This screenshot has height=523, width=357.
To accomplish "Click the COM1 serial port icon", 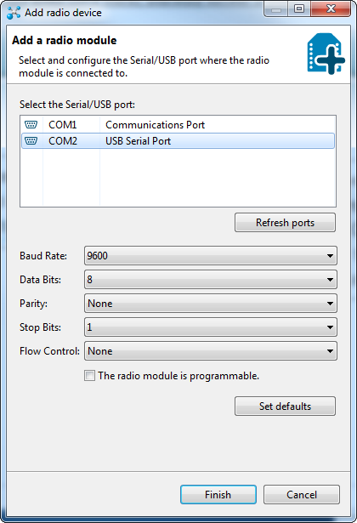I will [x=31, y=125].
